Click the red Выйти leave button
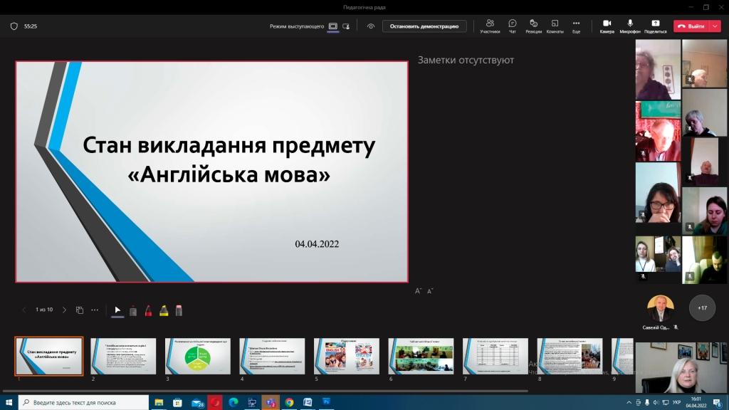The width and height of the screenshot is (729, 410). 691,26
